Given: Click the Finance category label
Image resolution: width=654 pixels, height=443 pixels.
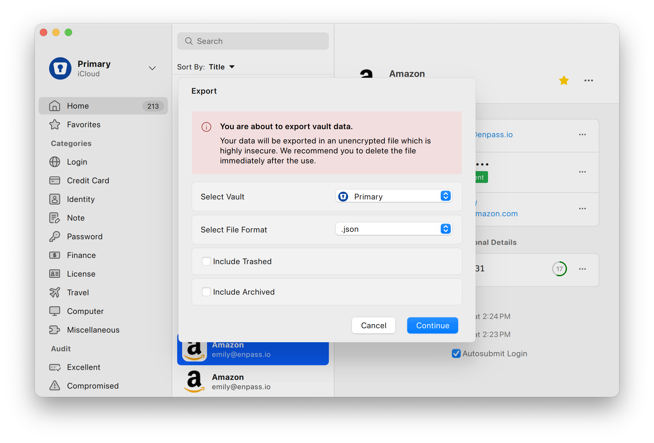Looking at the screenshot, I should pos(81,255).
